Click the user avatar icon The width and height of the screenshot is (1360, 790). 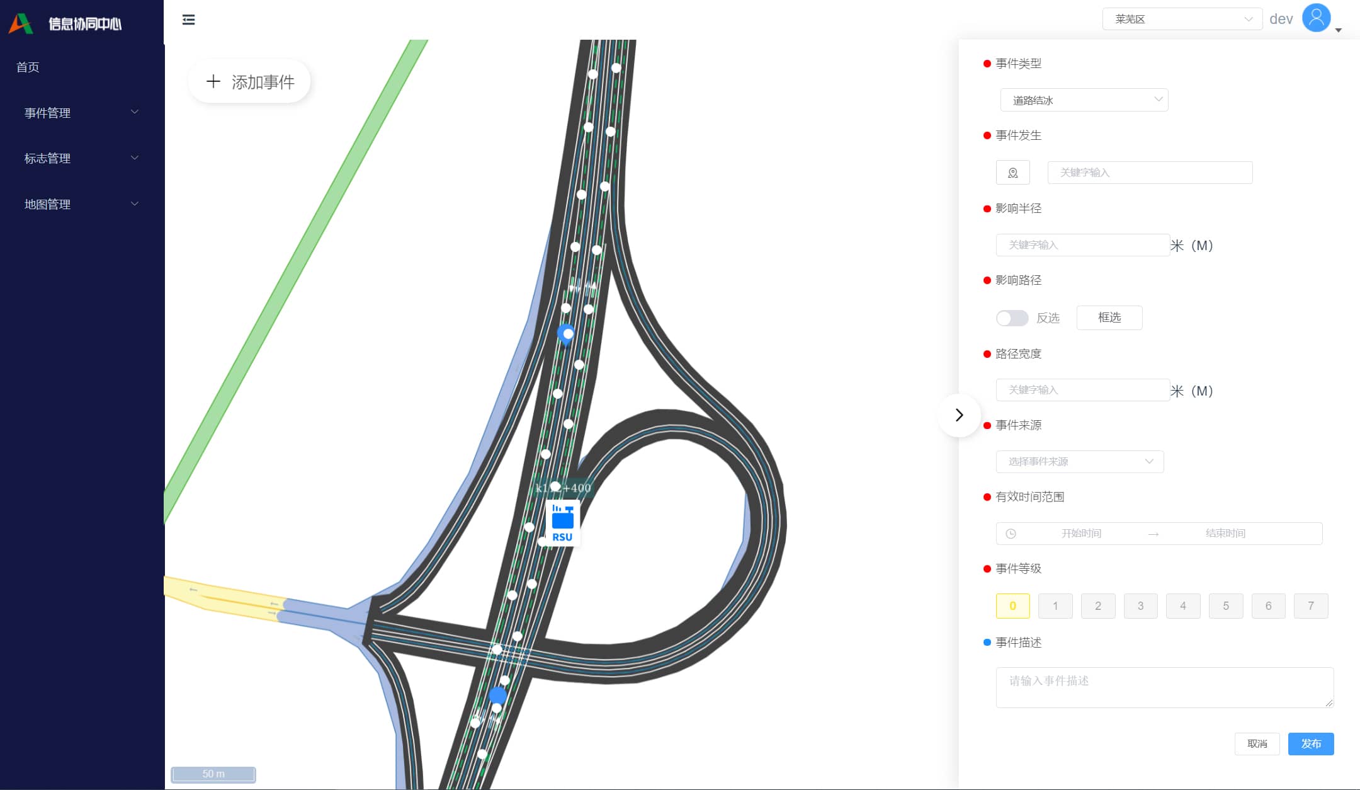click(1316, 18)
